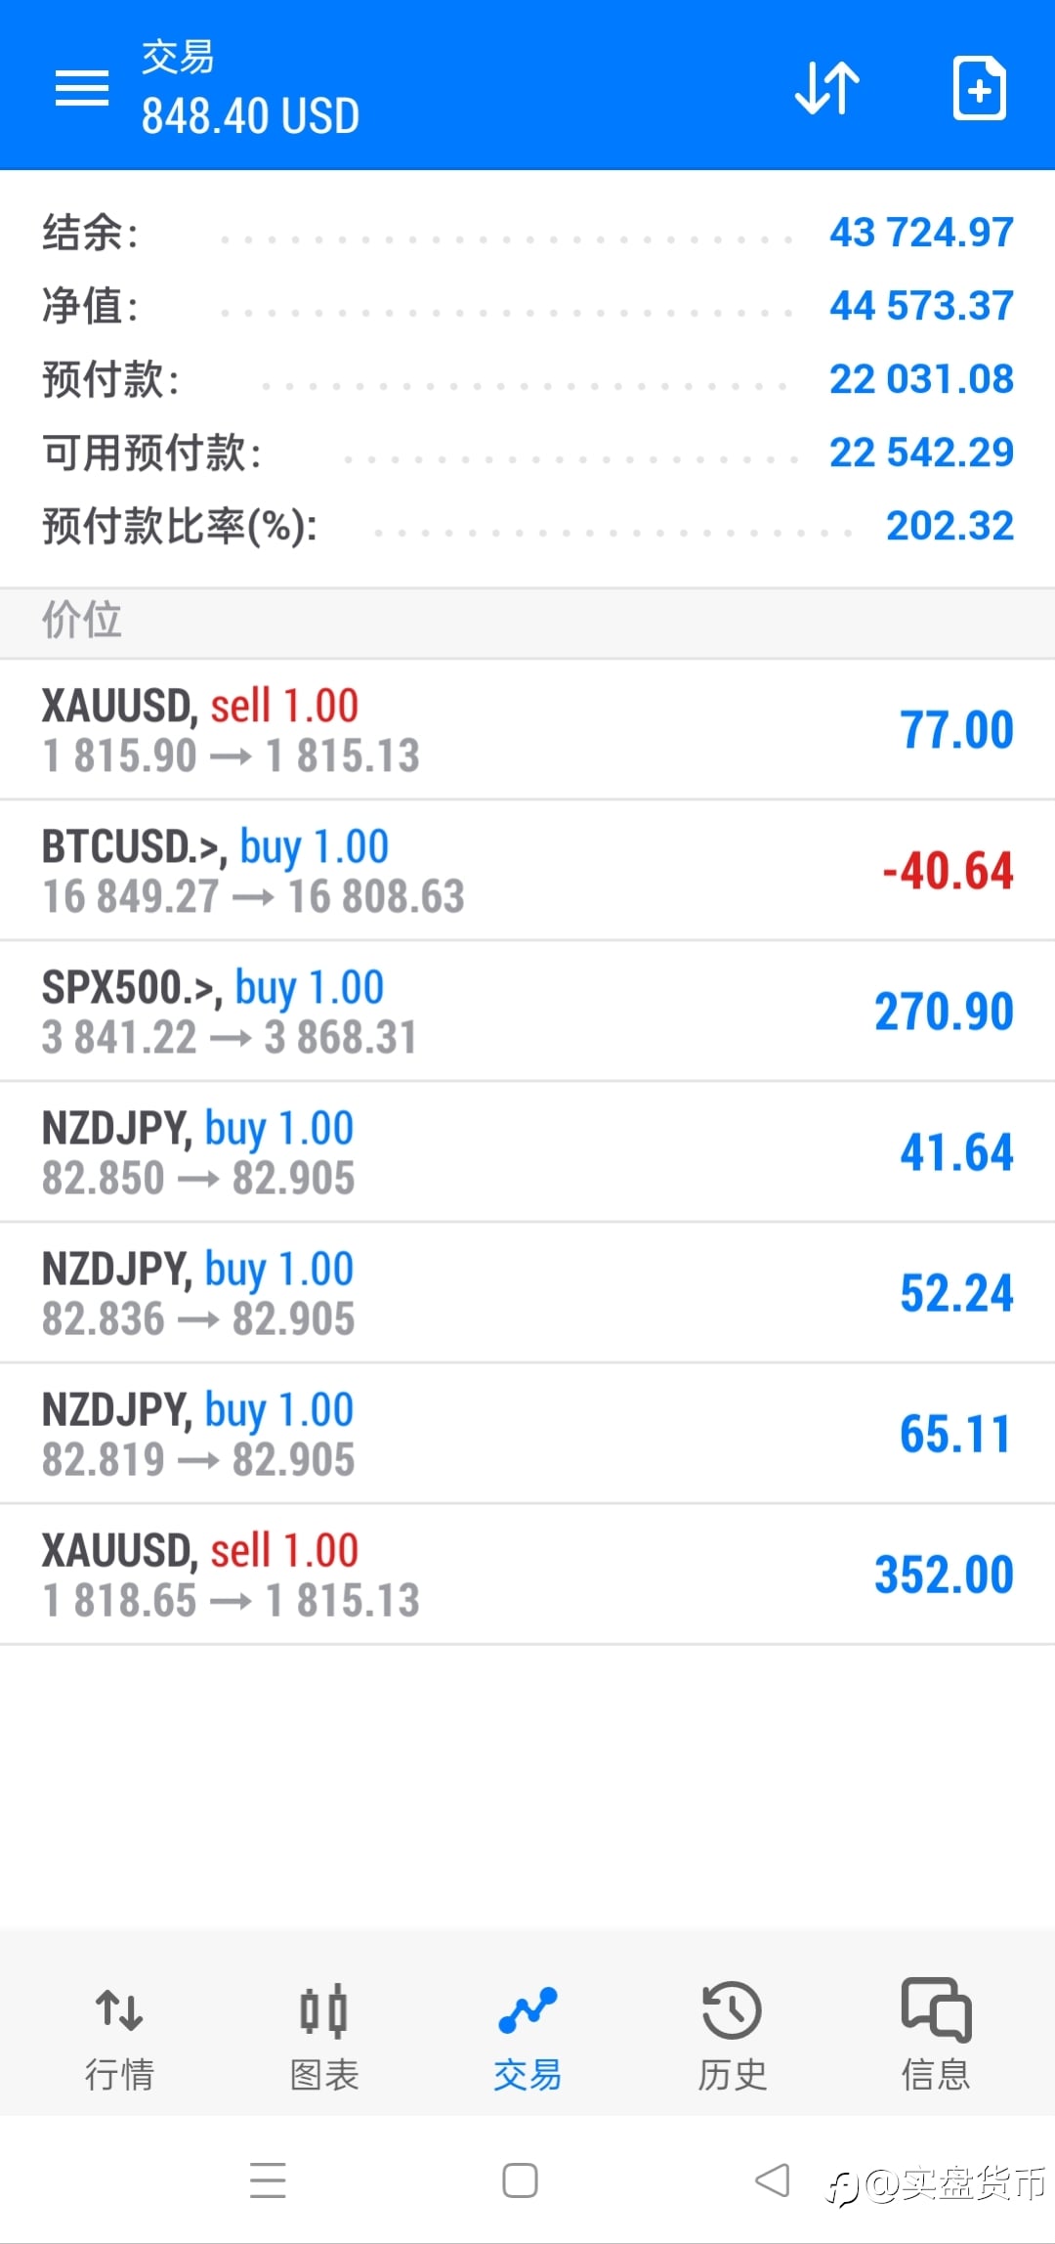
Task: Select NZDJPY position opened at 82.819
Action: [x=527, y=1434]
